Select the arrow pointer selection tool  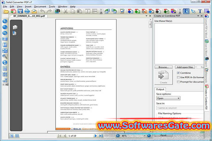pyautogui.click(x=193, y=11)
